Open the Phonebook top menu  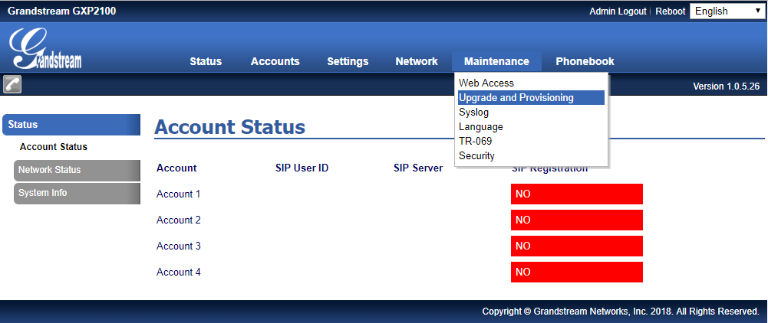(x=585, y=61)
